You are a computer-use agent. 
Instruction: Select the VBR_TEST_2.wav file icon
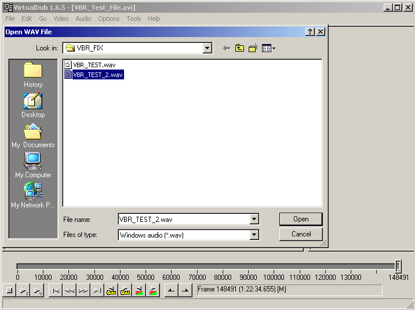point(68,74)
